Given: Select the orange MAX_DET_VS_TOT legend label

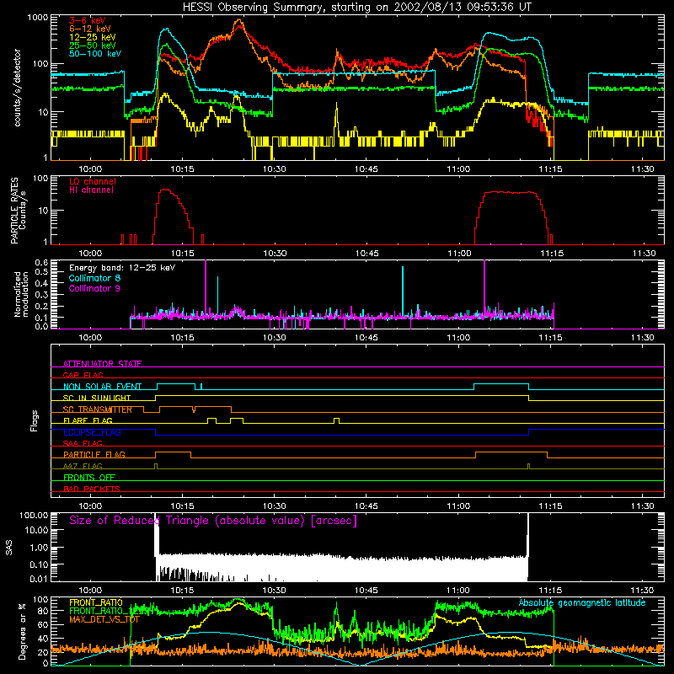Looking at the screenshot, I should (104, 619).
